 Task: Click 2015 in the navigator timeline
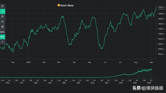[x=78, y=83]
